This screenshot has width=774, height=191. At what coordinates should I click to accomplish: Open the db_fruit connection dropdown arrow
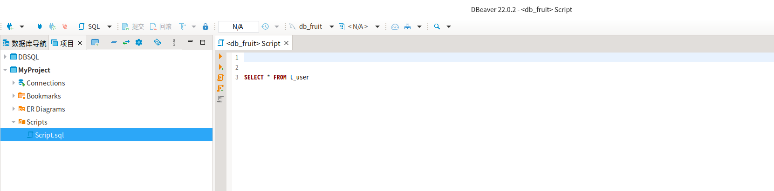(x=332, y=26)
